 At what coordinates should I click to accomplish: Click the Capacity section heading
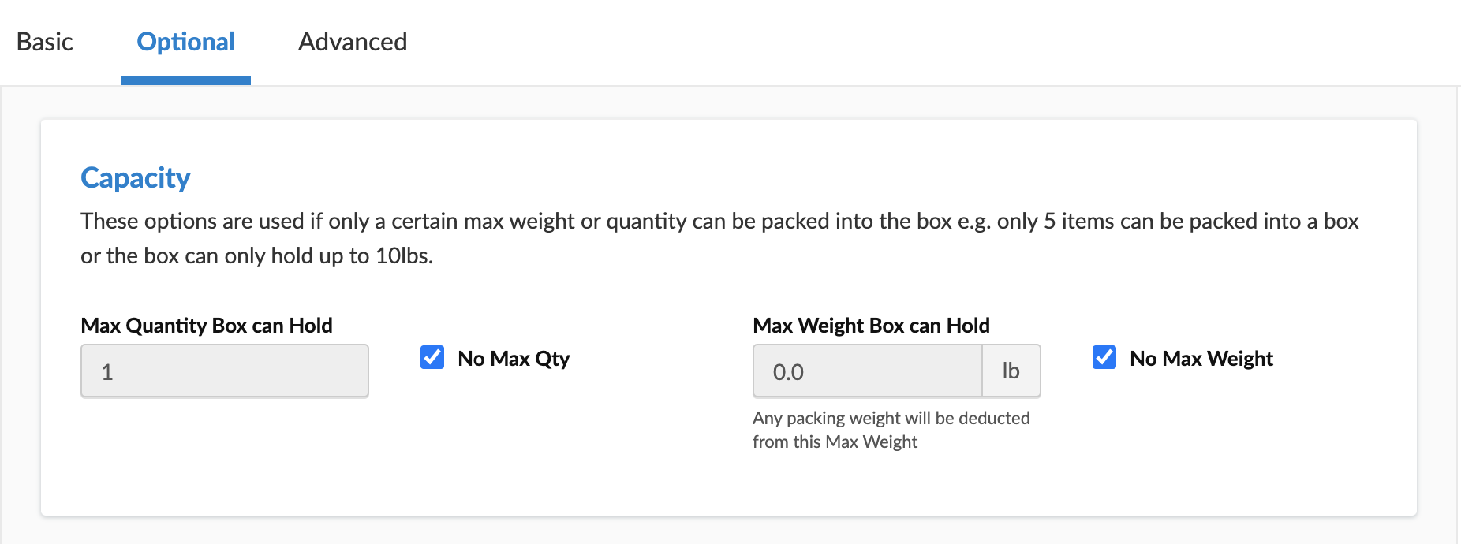tap(136, 178)
